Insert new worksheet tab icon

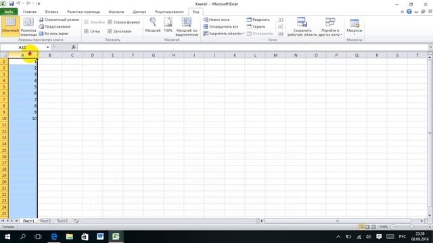click(76, 221)
